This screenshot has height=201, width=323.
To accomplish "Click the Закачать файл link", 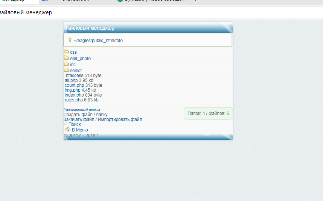I will pyautogui.click(x=79, y=119).
